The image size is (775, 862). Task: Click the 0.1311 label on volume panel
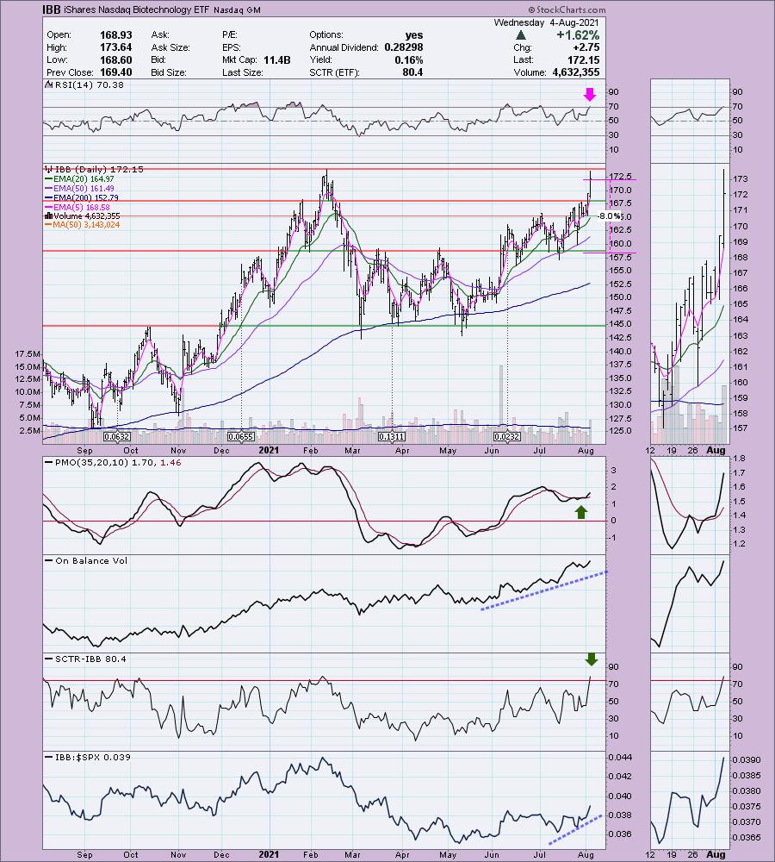pyautogui.click(x=392, y=436)
